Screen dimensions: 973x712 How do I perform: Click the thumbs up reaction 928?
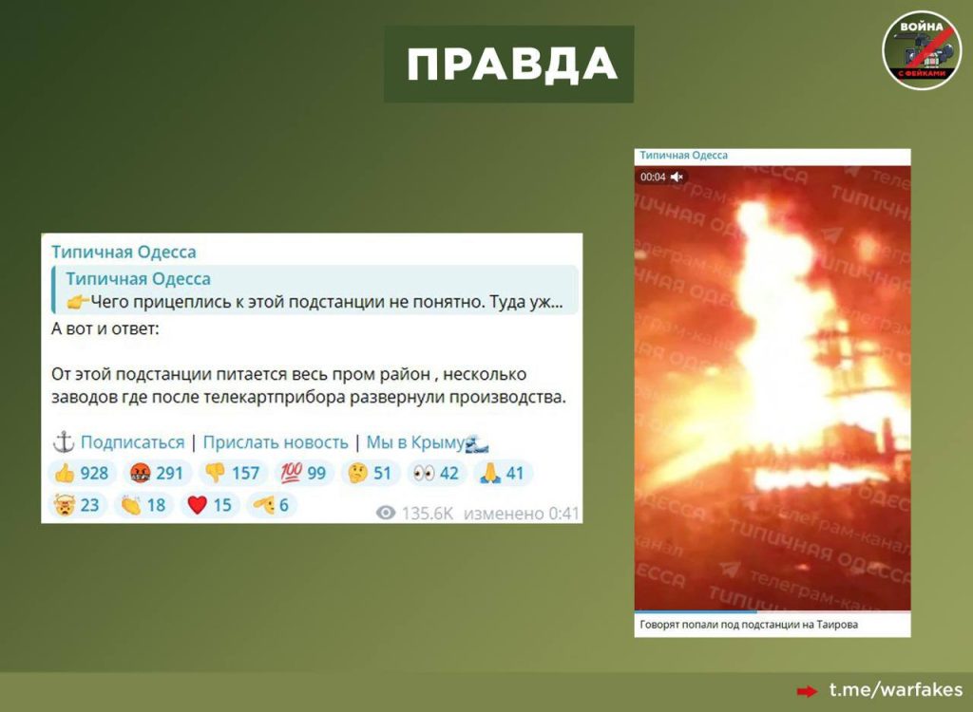82,473
